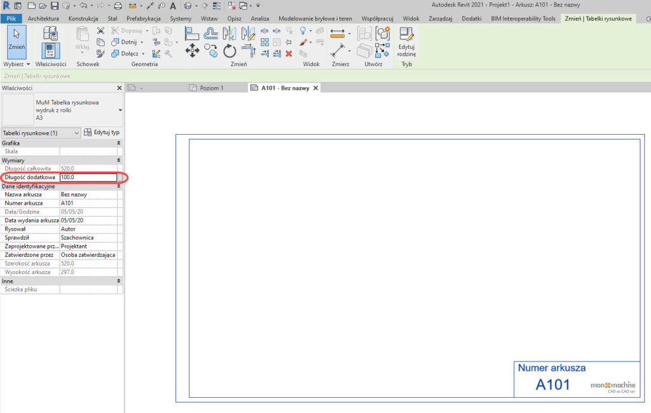Click the scissors Cut icon in Schowek
The image size is (651, 413).
coord(100,30)
